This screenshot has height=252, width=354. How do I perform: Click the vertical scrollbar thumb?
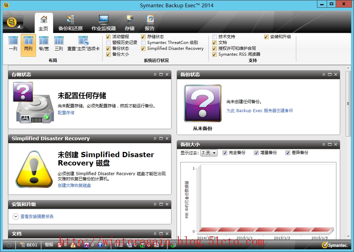348,103
